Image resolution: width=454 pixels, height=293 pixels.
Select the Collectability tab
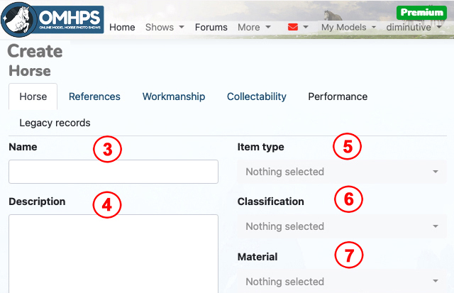click(x=257, y=96)
